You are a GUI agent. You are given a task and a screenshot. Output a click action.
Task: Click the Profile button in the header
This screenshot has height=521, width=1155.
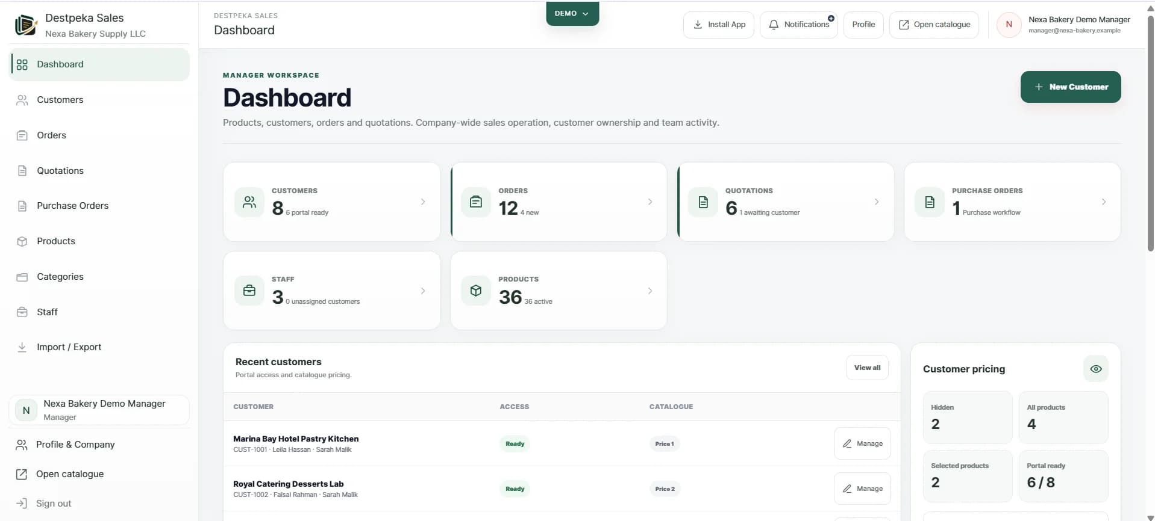(x=863, y=25)
